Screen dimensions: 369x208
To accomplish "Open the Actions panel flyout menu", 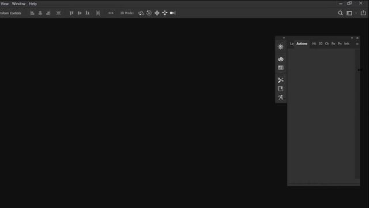I will coord(357,44).
